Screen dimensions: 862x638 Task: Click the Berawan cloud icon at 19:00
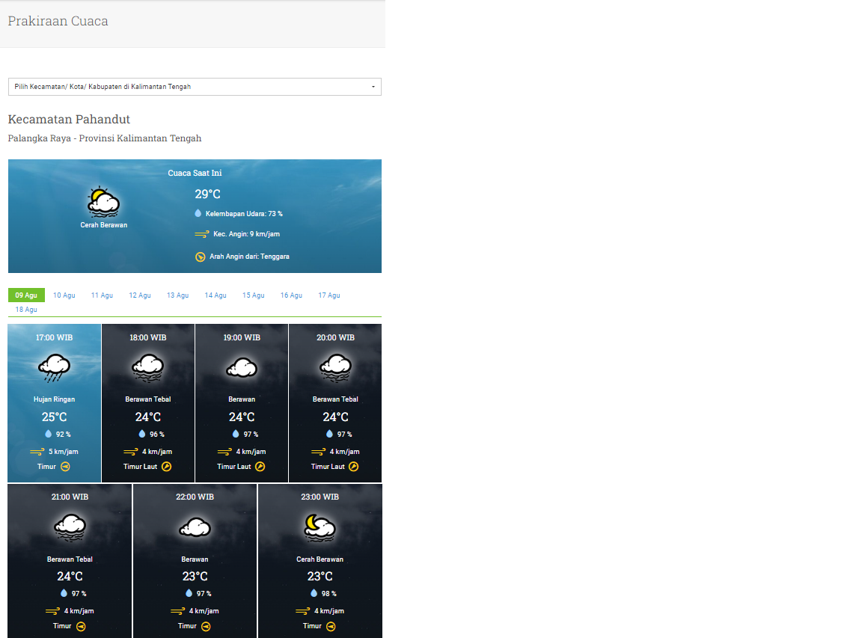click(x=242, y=368)
